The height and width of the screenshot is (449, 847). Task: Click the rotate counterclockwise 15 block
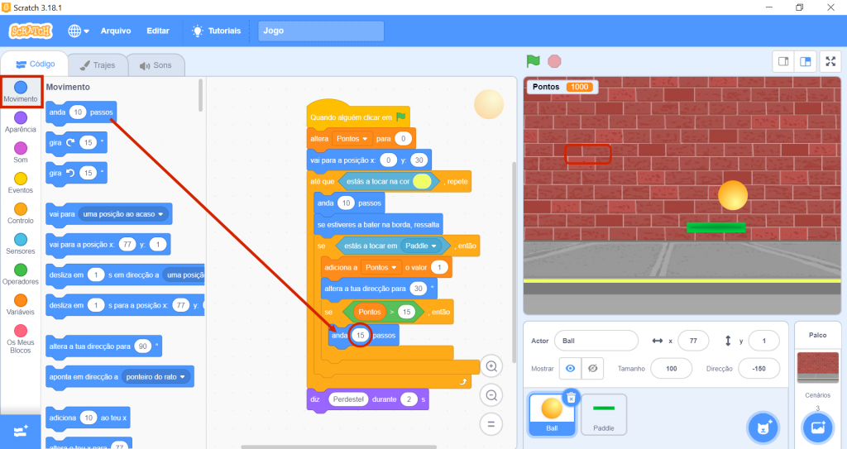(x=76, y=173)
